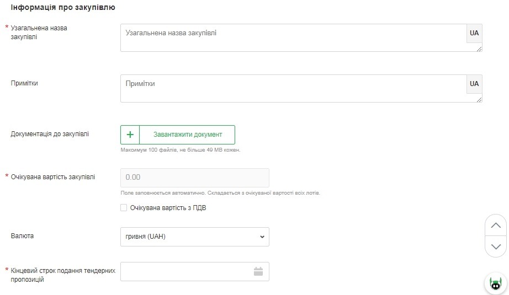Open the green robot chat assistant
This screenshot has height=295, width=509.
tap(495, 284)
